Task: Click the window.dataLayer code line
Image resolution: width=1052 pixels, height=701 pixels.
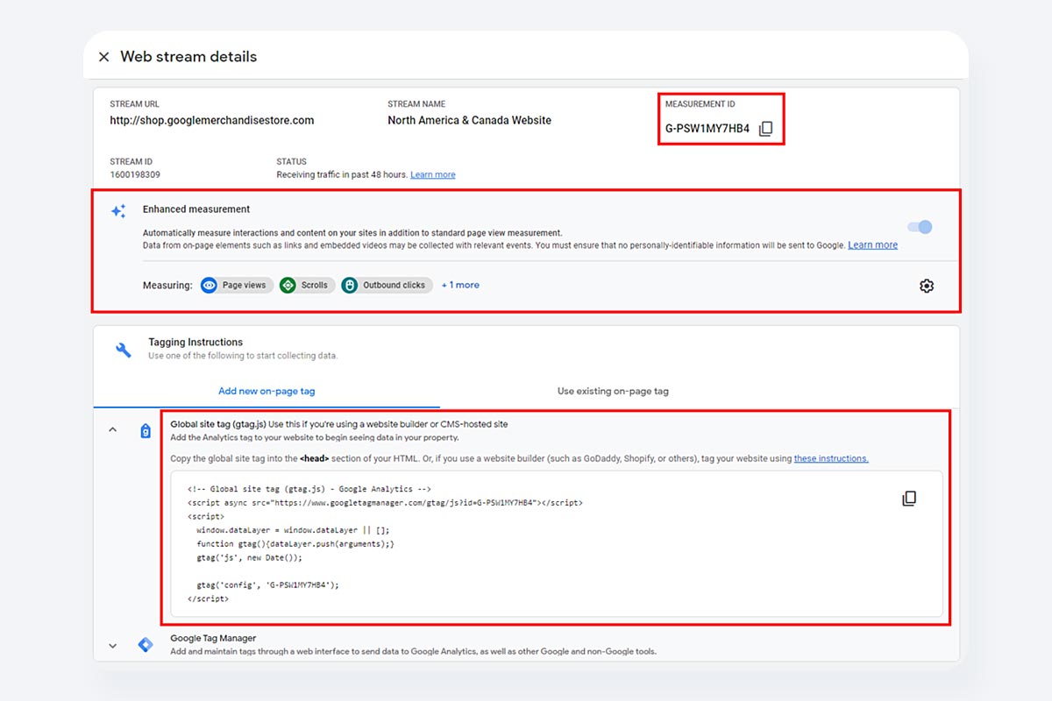Action: pyautogui.click(x=293, y=530)
